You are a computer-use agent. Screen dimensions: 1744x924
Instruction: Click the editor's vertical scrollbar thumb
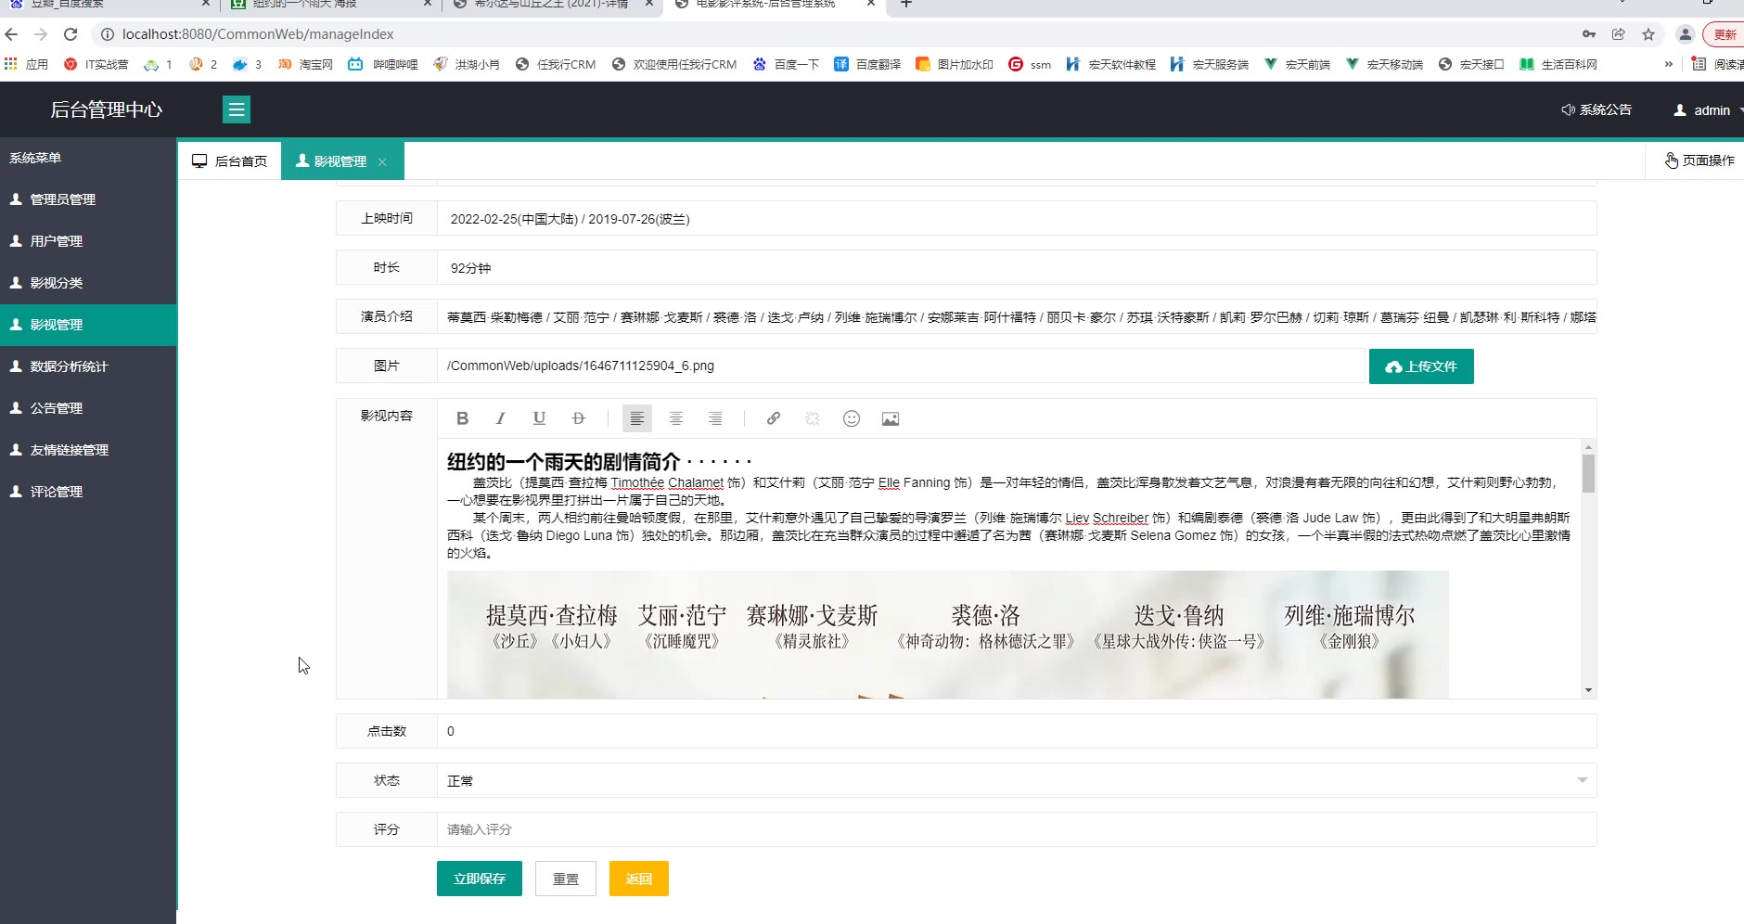1589,473
